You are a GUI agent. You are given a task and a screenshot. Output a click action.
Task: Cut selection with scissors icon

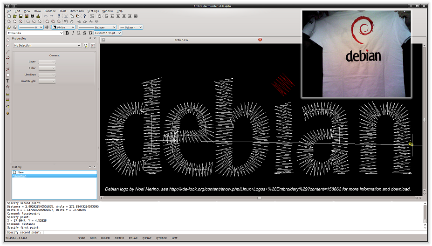pos(66,16)
